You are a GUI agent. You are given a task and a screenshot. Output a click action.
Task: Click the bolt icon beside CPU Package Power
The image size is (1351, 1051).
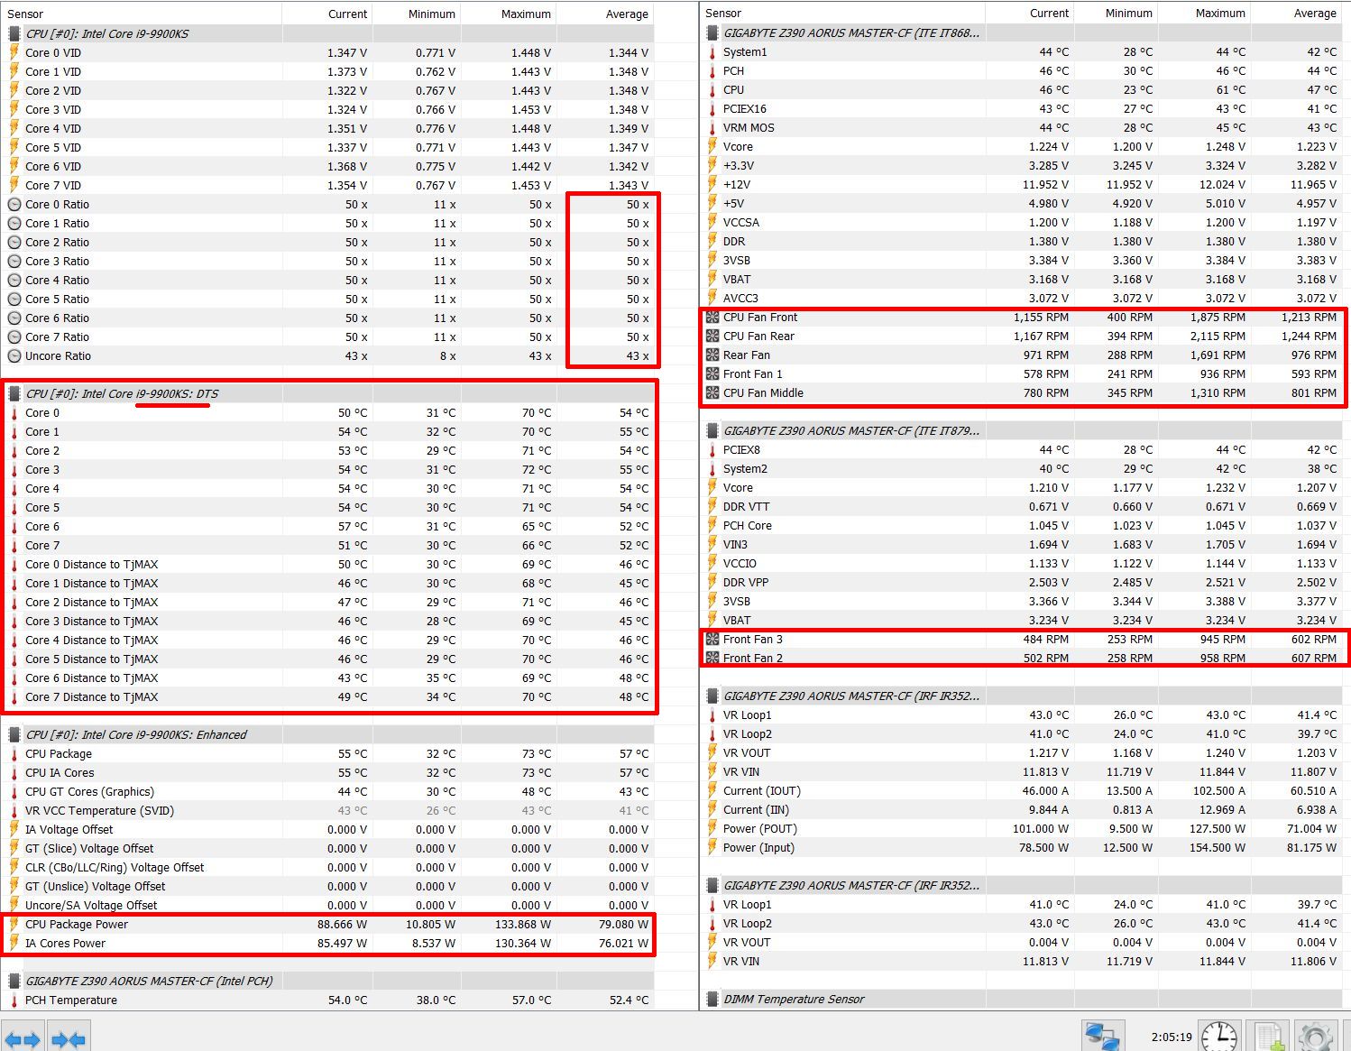14,925
